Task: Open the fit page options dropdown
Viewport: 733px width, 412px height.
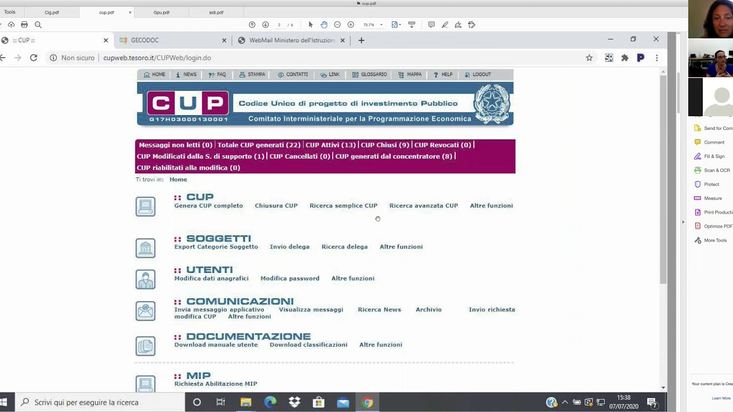Action: click(396, 25)
